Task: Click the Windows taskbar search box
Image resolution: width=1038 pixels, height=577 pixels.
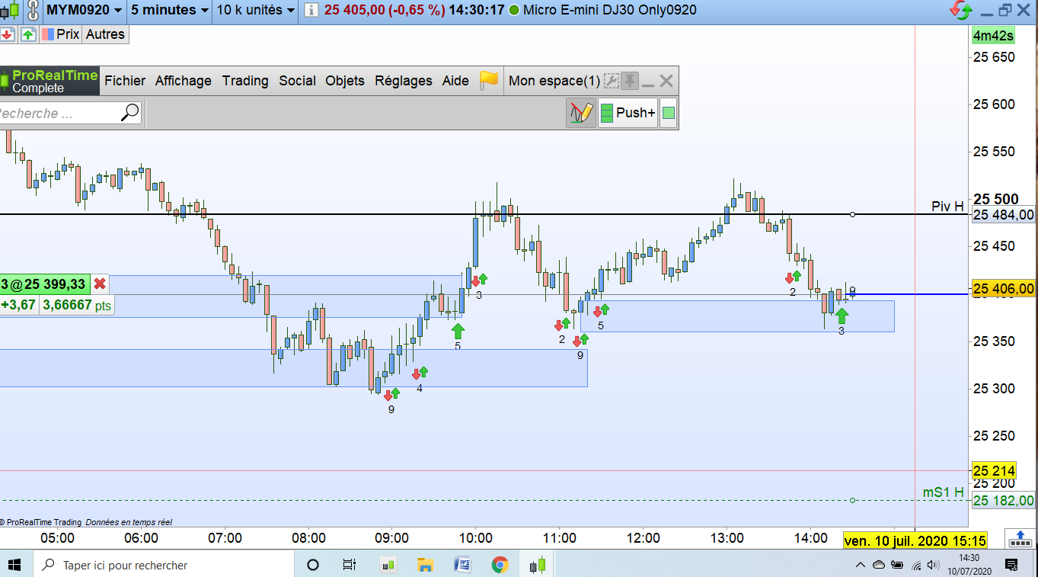Action: (164, 565)
